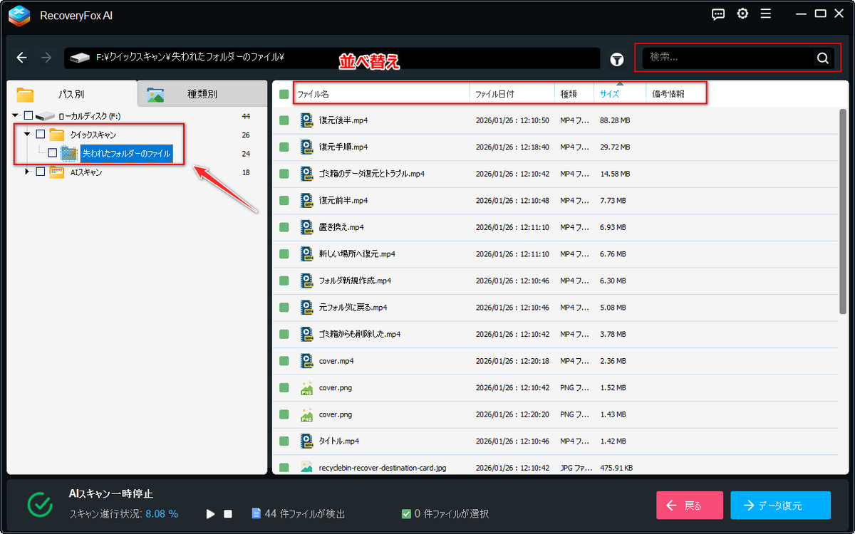
Task: Resume scan with play button
Action: [x=210, y=513]
